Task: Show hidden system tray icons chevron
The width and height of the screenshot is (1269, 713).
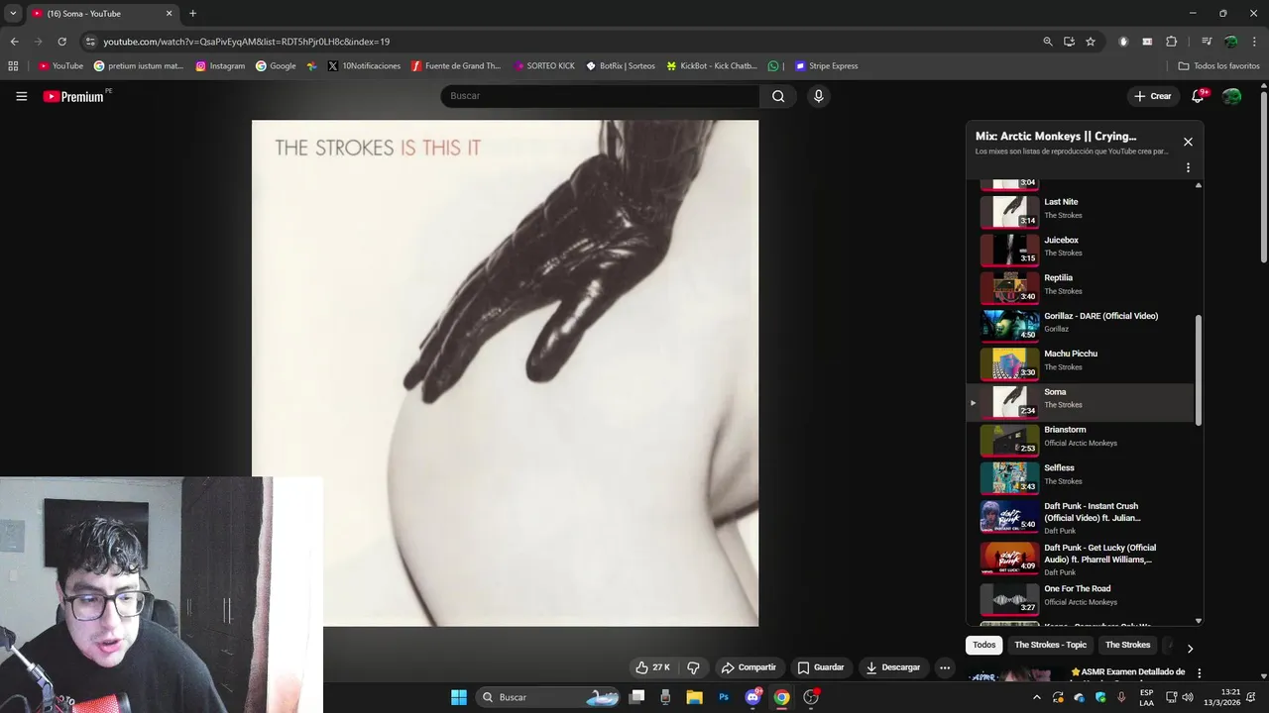Action: 1037,697
